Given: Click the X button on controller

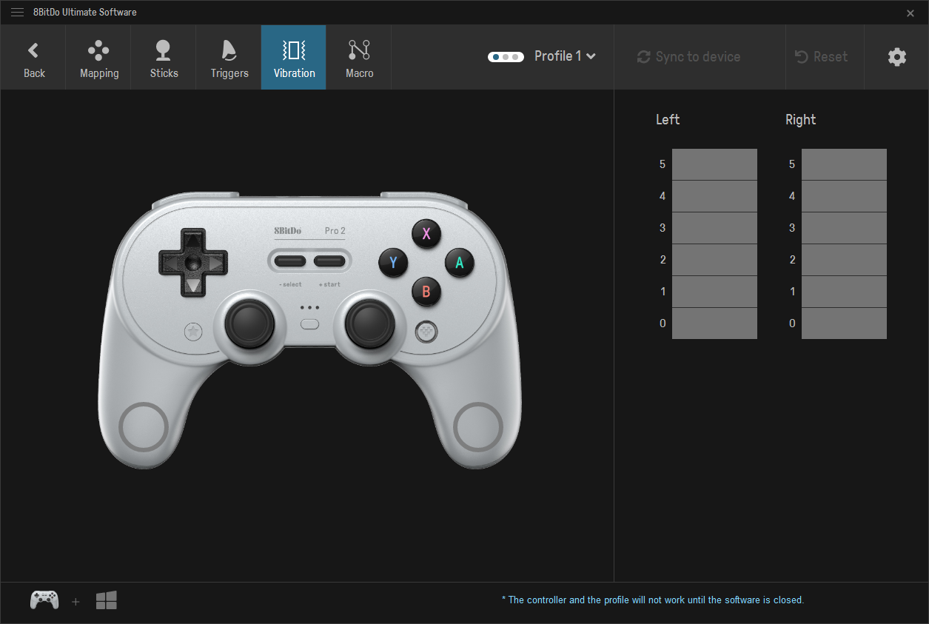Looking at the screenshot, I should tap(426, 234).
